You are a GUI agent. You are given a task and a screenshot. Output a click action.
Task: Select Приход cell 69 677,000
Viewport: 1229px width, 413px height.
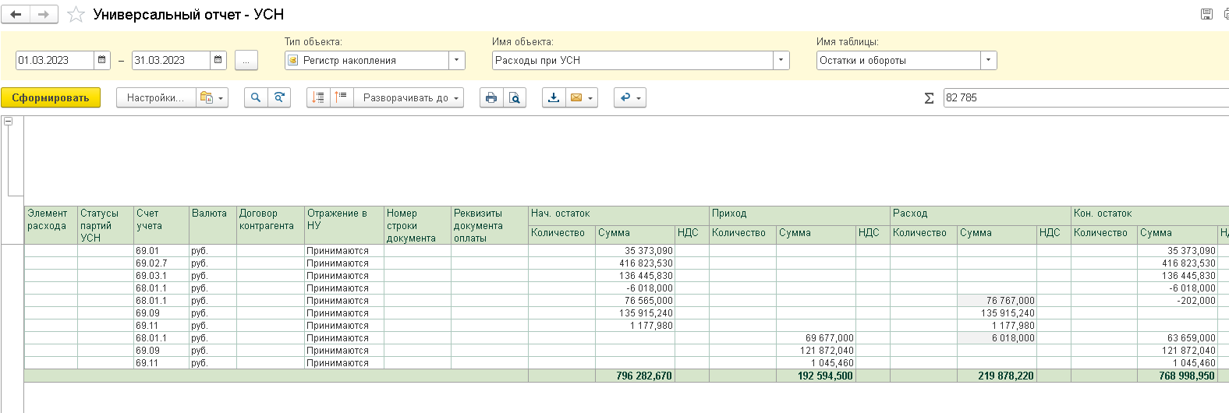click(x=816, y=338)
